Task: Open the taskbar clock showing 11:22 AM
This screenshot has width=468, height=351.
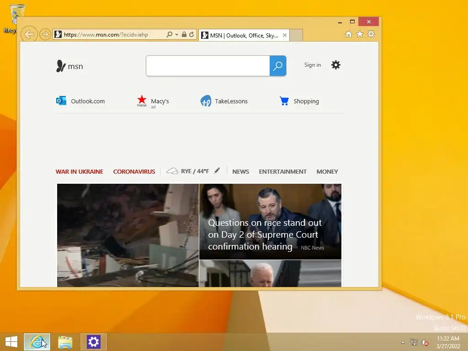Action: pos(448,342)
